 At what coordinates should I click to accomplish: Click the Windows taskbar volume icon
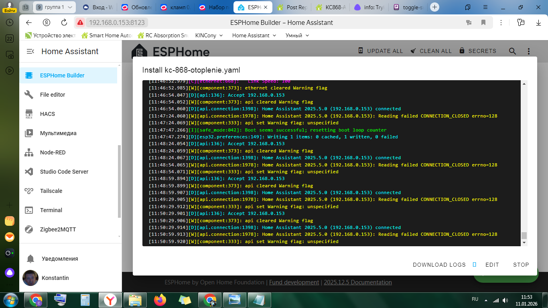pyautogui.click(x=505, y=300)
